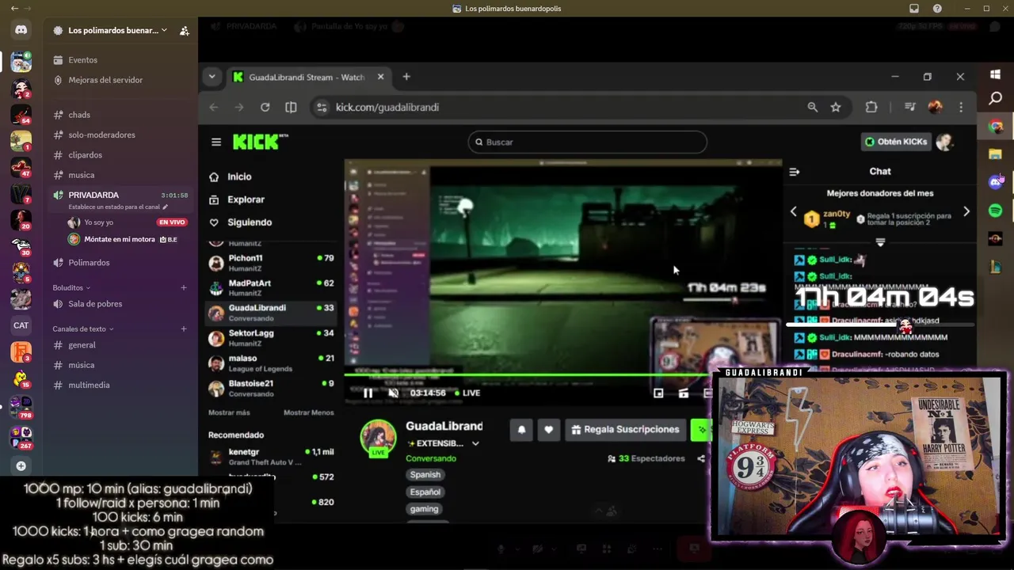This screenshot has height=570, width=1014.
Task: Go back in the browser
Action: tap(214, 108)
